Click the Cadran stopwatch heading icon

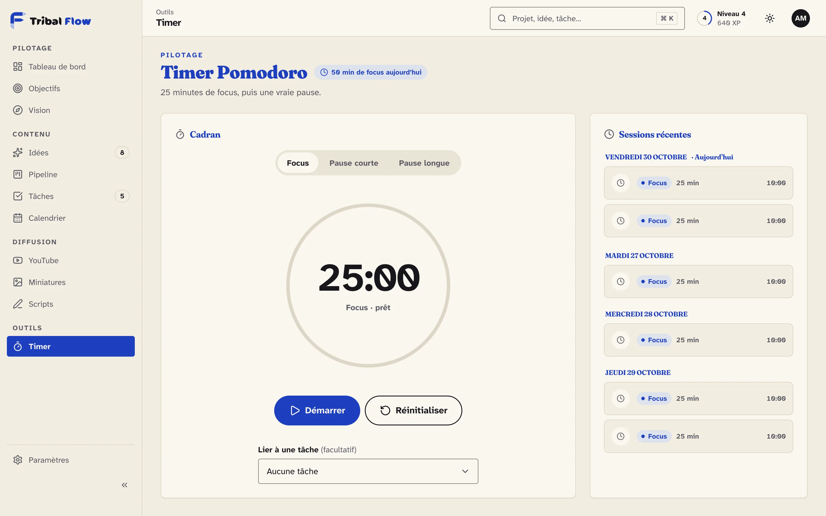pyautogui.click(x=180, y=134)
